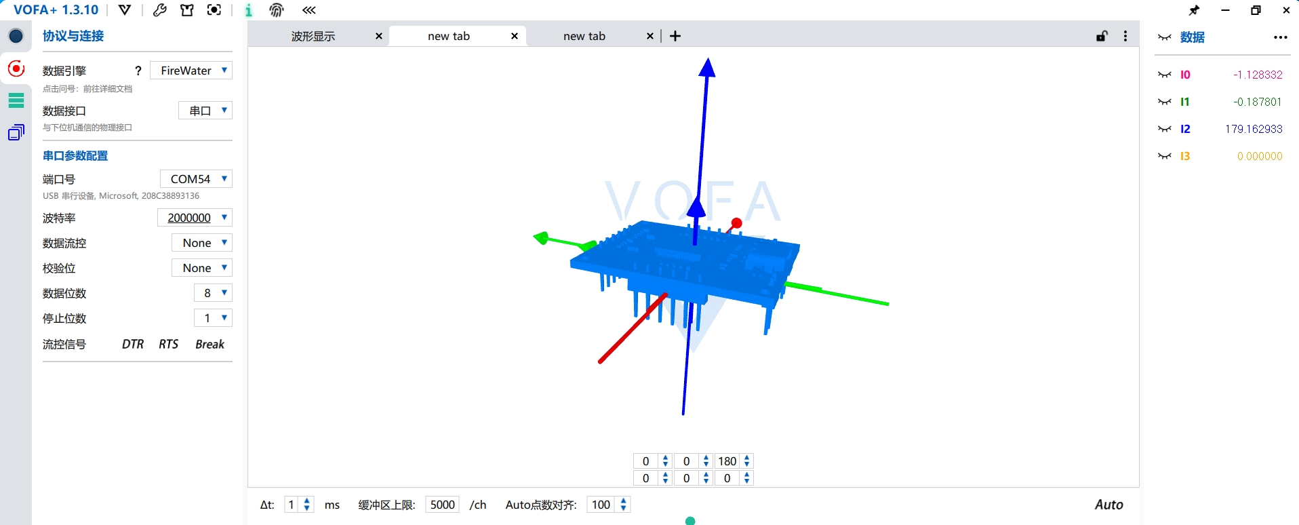Click the Auto点数对齐 field showing 100
Screen dimensions: 1299x525
(x=601, y=505)
